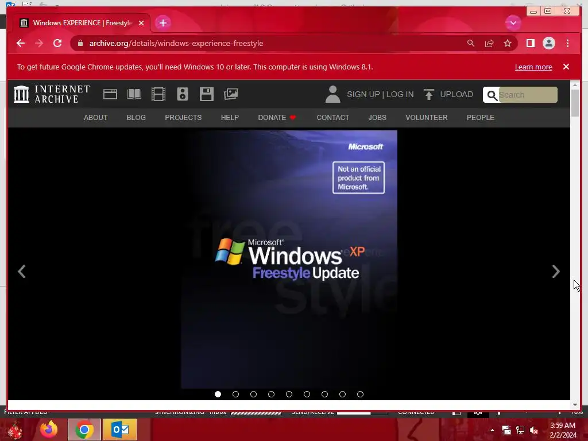Screen dimensions: 588x441
Task: Open the Video film icon
Action: pyautogui.click(x=158, y=94)
